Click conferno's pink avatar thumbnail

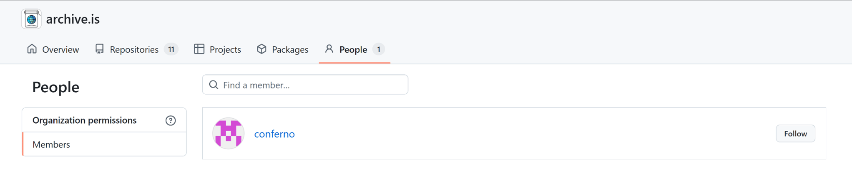pos(228,134)
